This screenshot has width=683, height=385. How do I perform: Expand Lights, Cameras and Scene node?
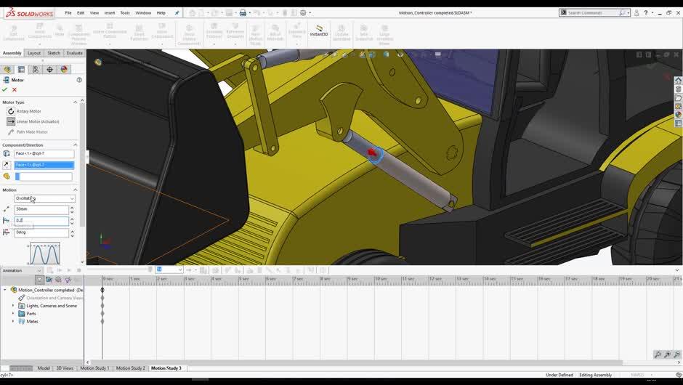point(13,306)
